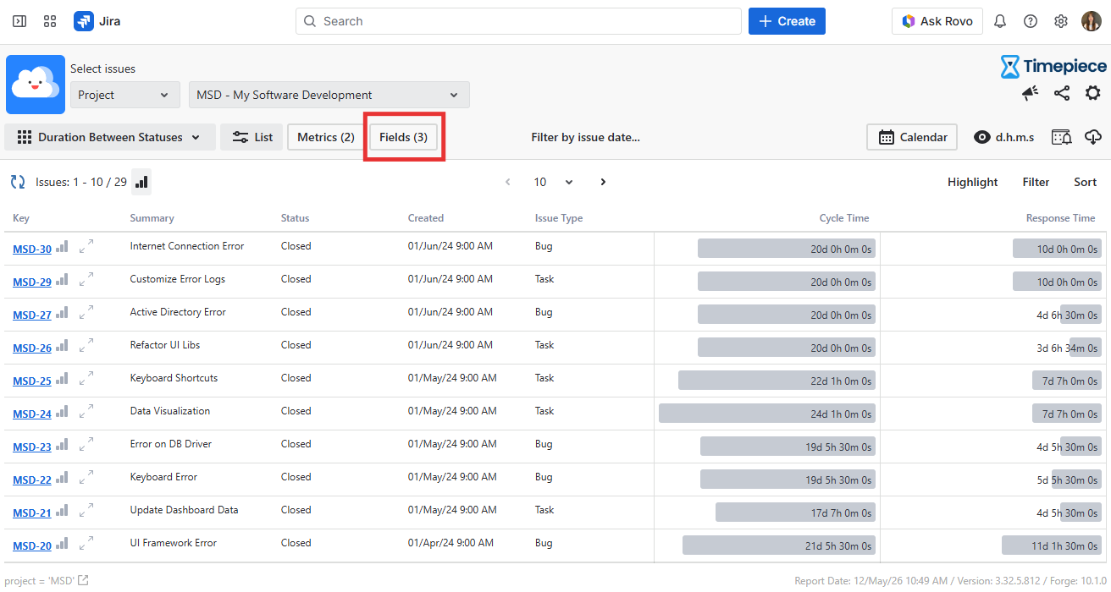
Task: Open issue MSD-23 link
Action: coord(32,447)
